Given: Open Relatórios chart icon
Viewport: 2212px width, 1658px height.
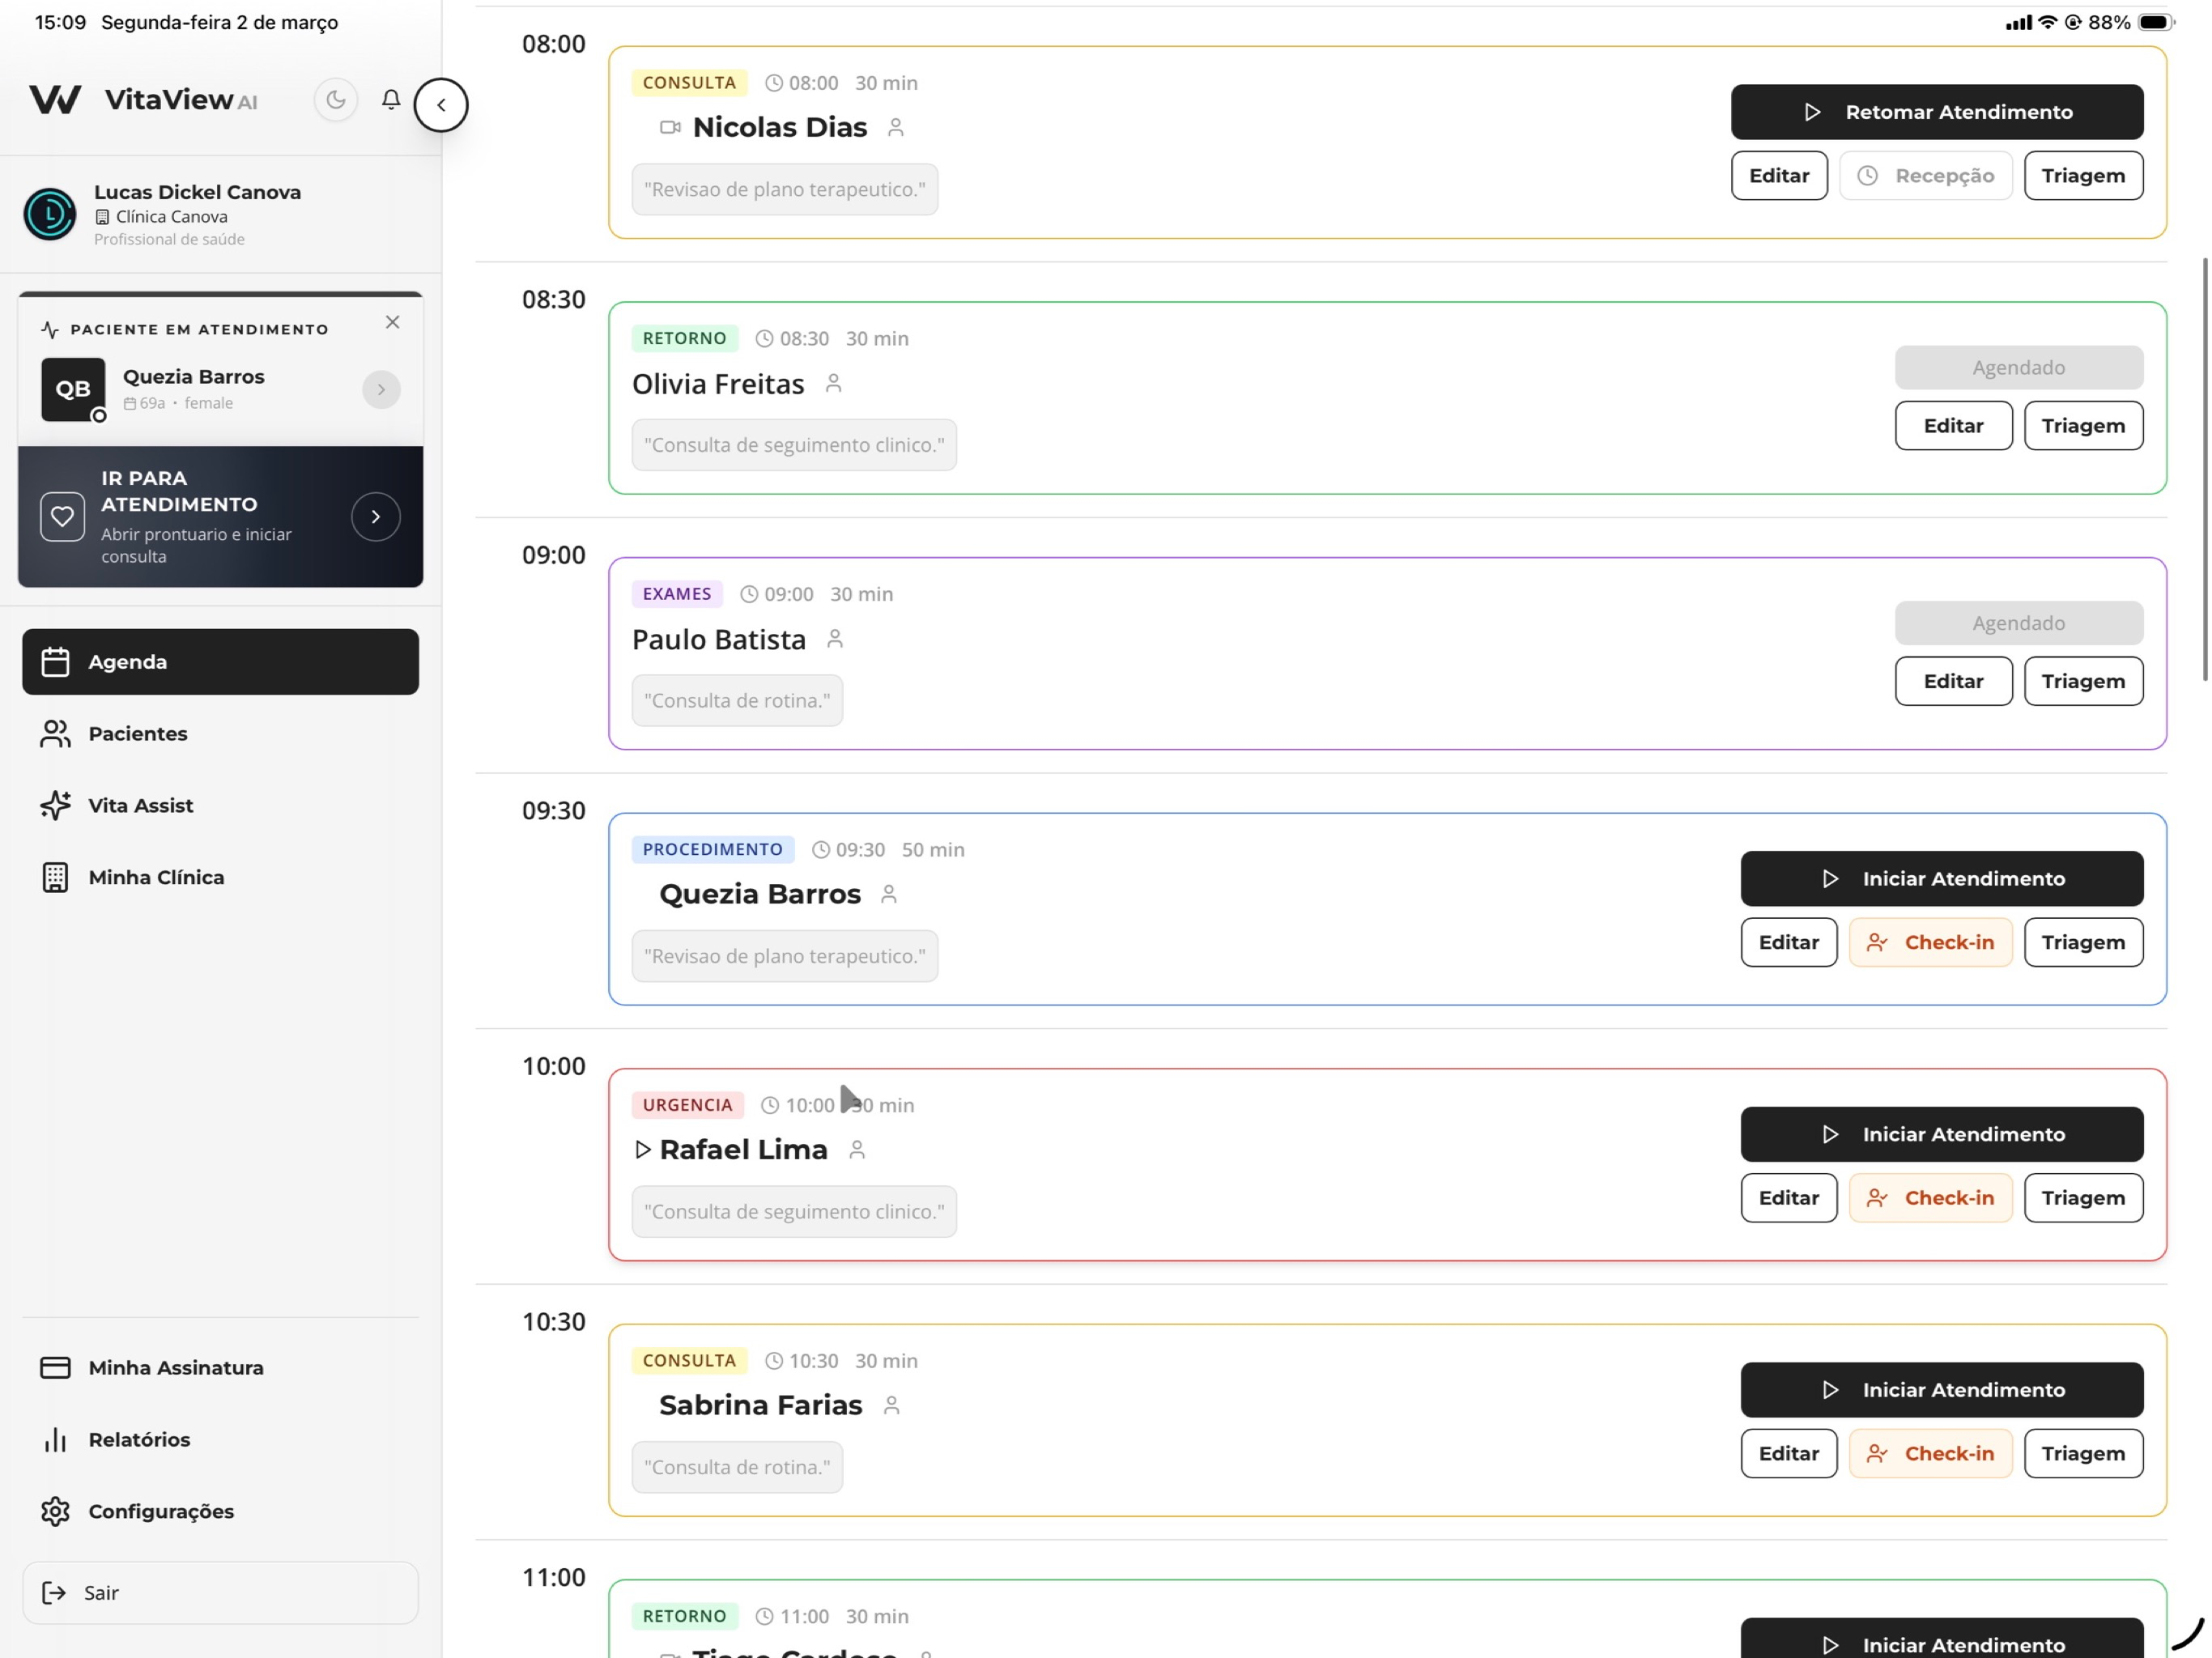Looking at the screenshot, I should point(55,1440).
